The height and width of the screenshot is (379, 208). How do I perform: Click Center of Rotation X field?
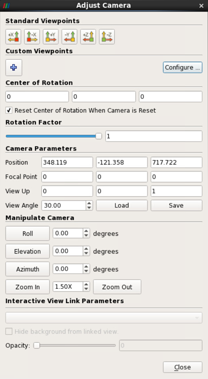[37, 97]
